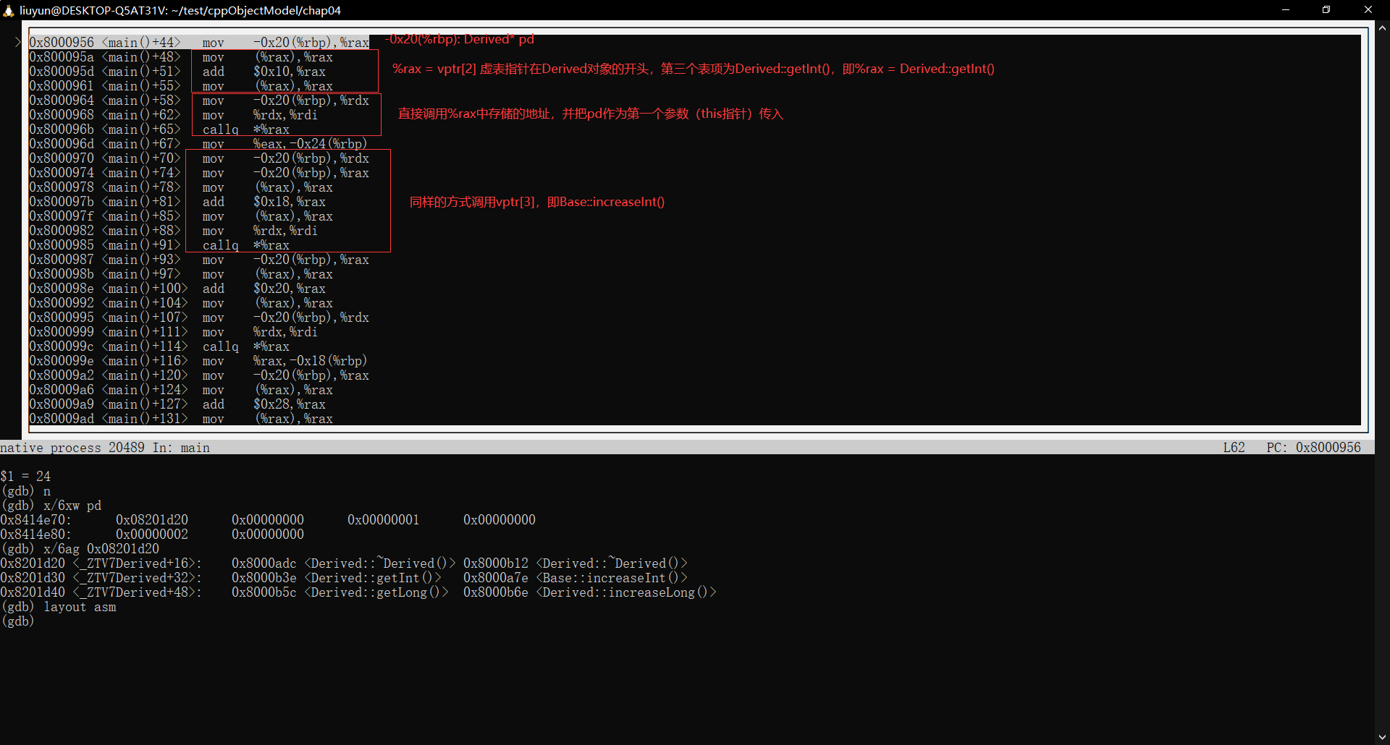Click the terminal window title text

180,10
